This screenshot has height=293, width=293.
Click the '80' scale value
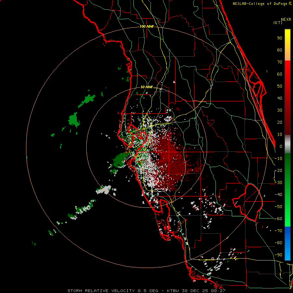280,50
